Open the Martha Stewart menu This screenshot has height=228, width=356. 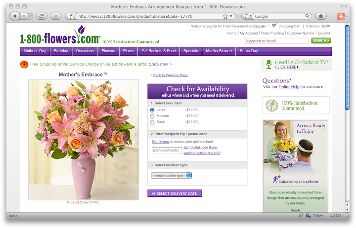pyautogui.click(x=219, y=51)
